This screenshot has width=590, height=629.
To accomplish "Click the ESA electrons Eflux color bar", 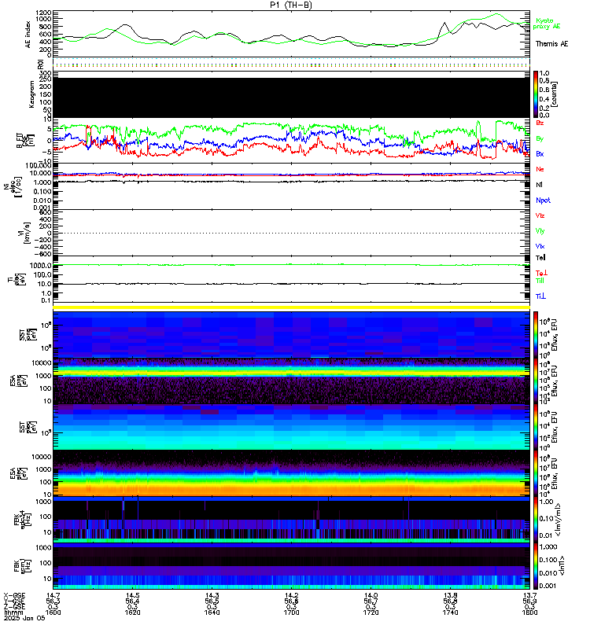I will click(536, 473).
